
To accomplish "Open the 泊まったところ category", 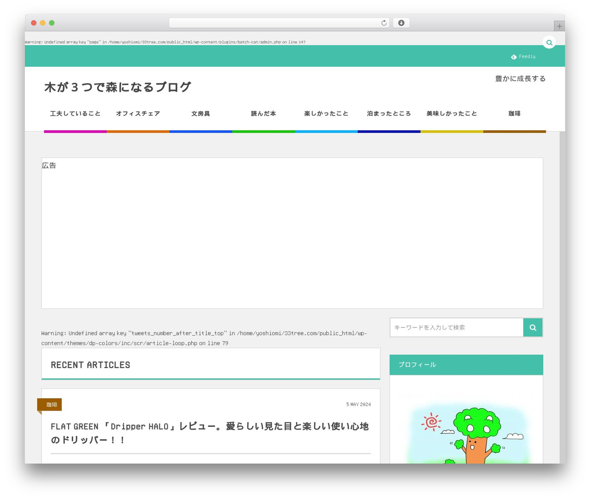I will [389, 114].
